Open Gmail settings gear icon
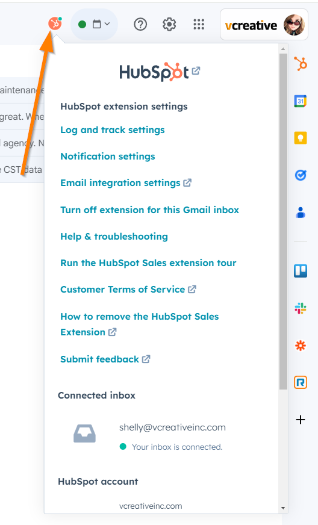318x525 pixels. pos(169,24)
